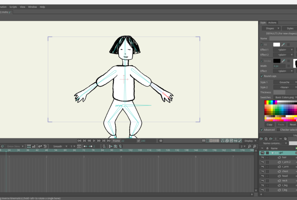
Task: Click the shape Name input field
Action: (283, 39)
